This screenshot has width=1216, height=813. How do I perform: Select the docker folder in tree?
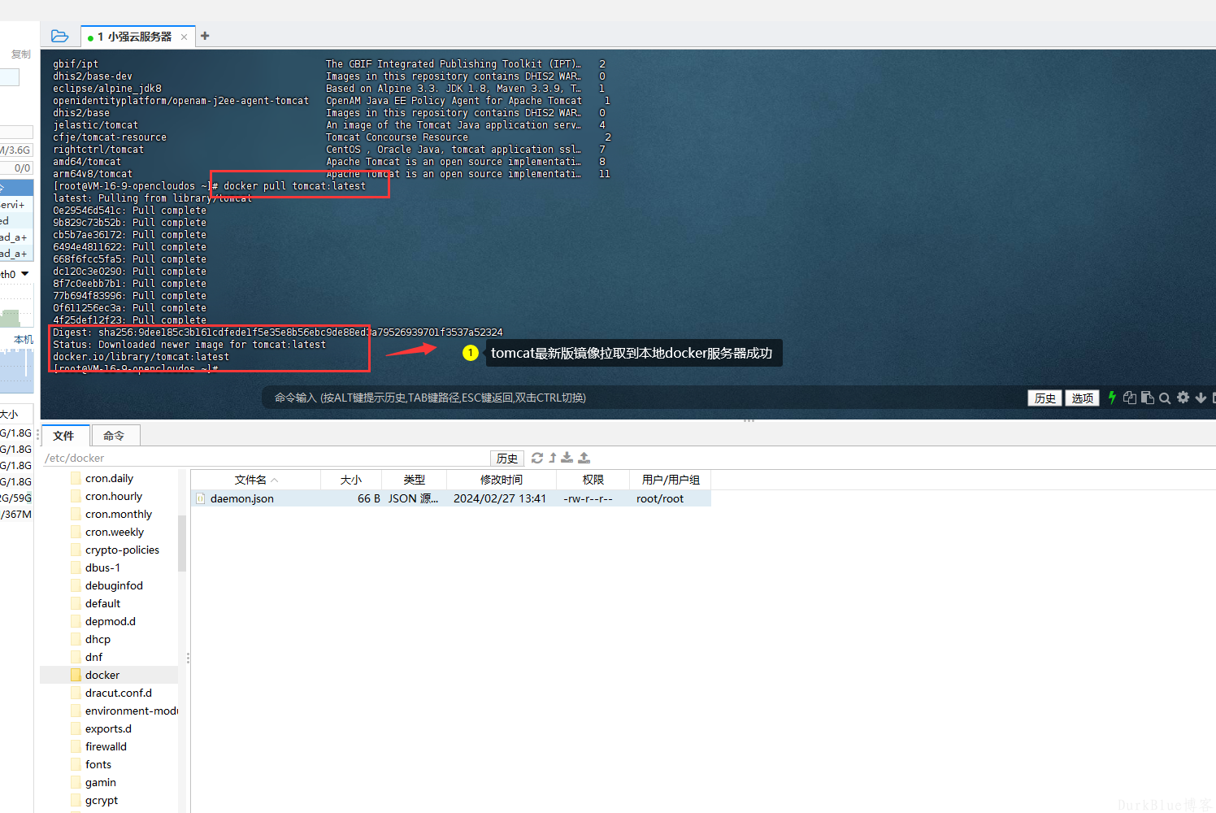(102, 675)
